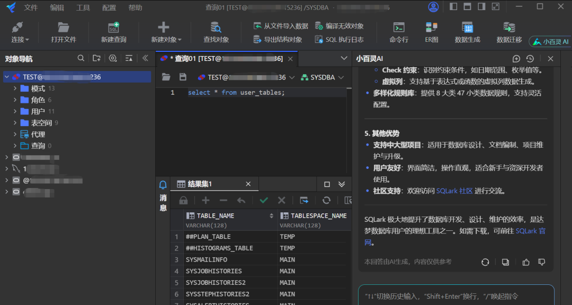Expand the 模式 tree node
The height and width of the screenshot is (305, 572).
tap(15, 88)
